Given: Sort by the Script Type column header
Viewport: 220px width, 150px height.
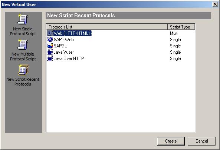Looking at the screenshot, I should (x=181, y=27).
